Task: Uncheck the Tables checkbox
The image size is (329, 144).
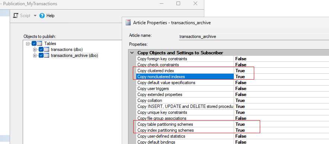Action: tap(34, 44)
